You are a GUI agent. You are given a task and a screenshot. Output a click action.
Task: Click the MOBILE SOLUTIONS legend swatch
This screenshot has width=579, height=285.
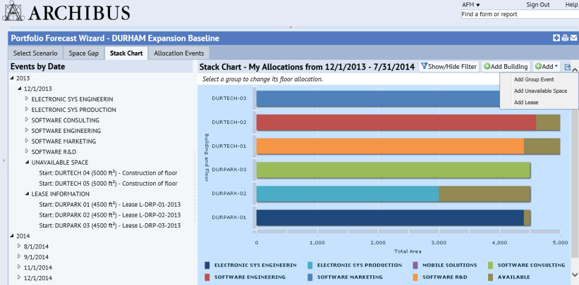coord(415,265)
